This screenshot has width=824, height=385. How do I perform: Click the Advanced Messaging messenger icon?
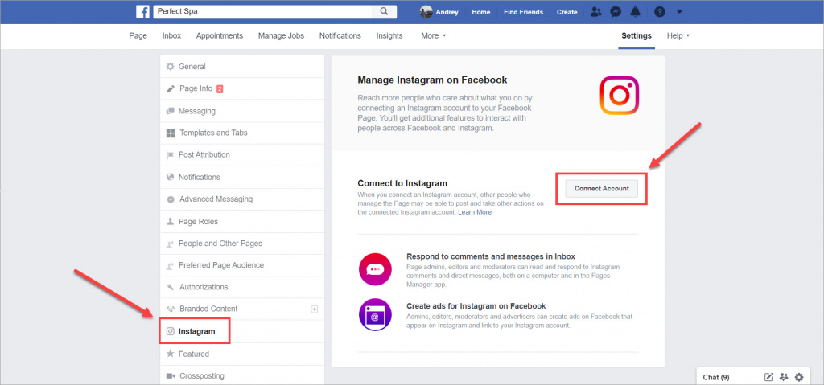pos(171,199)
